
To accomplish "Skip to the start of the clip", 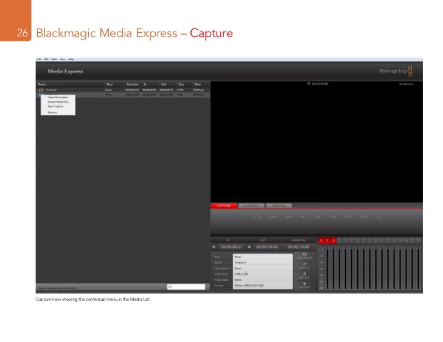I will click(x=273, y=217).
